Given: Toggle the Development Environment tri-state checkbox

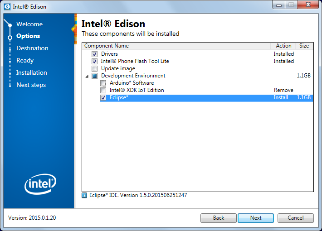Looking at the screenshot, I should coord(94,76).
